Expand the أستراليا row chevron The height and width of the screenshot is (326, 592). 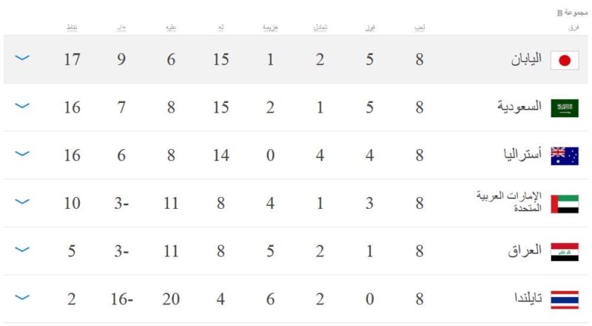click(x=22, y=154)
